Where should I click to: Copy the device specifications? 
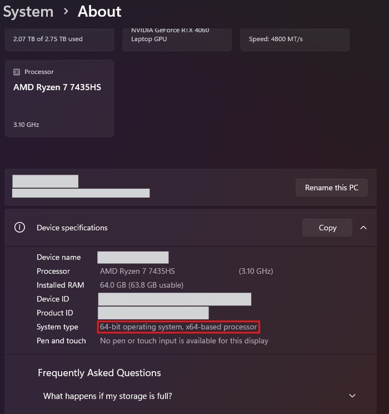pyautogui.click(x=327, y=228)
